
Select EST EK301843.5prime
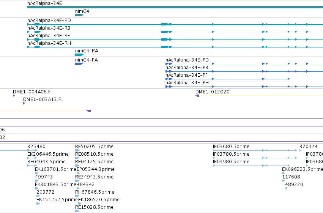tap(55, 185)
